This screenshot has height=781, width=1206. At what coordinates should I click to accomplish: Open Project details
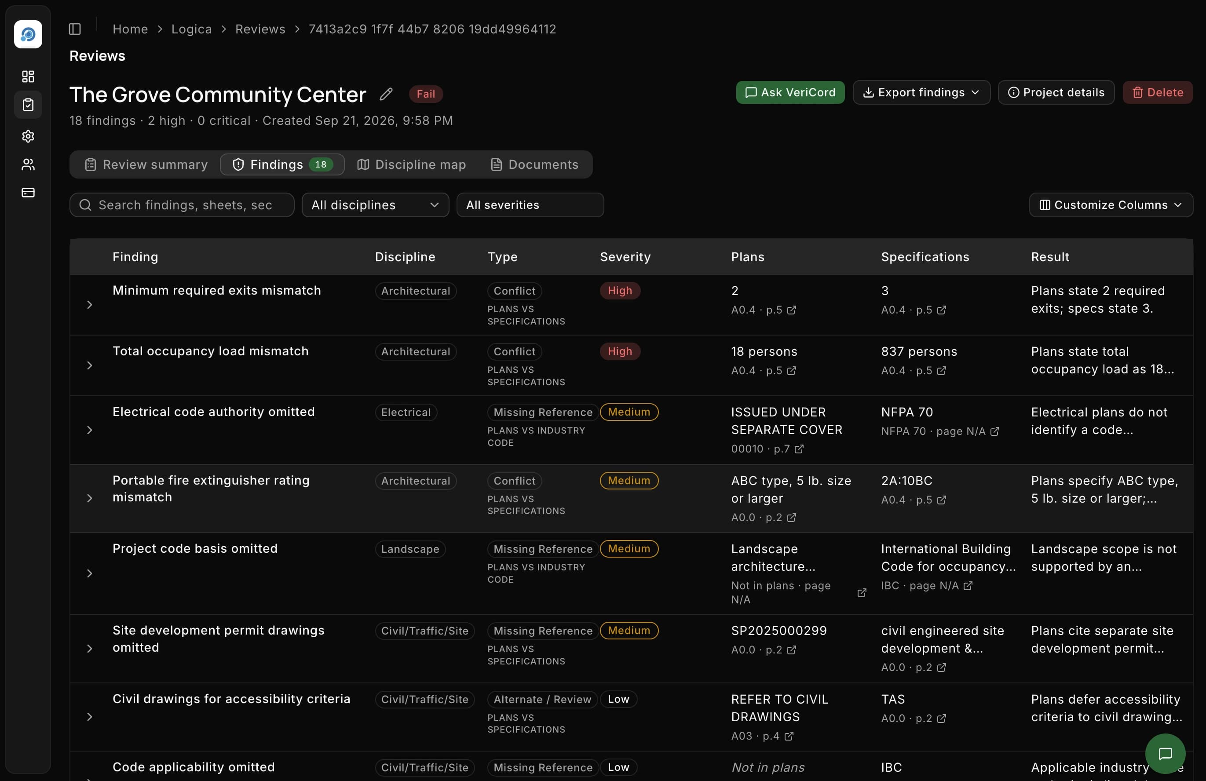[1056, 93]
